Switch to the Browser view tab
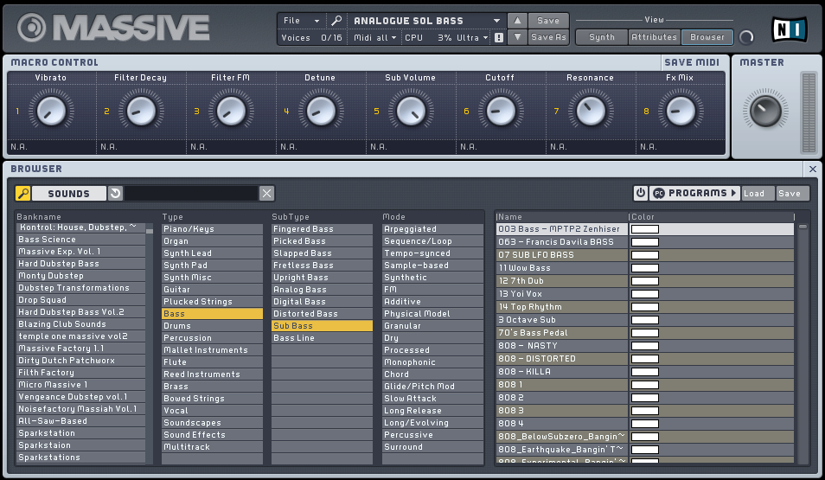Viewport: 825px width, 480px height. [x=707, y=37]
